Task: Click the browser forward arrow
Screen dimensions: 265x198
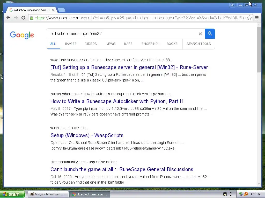Action: coord(16,18)
